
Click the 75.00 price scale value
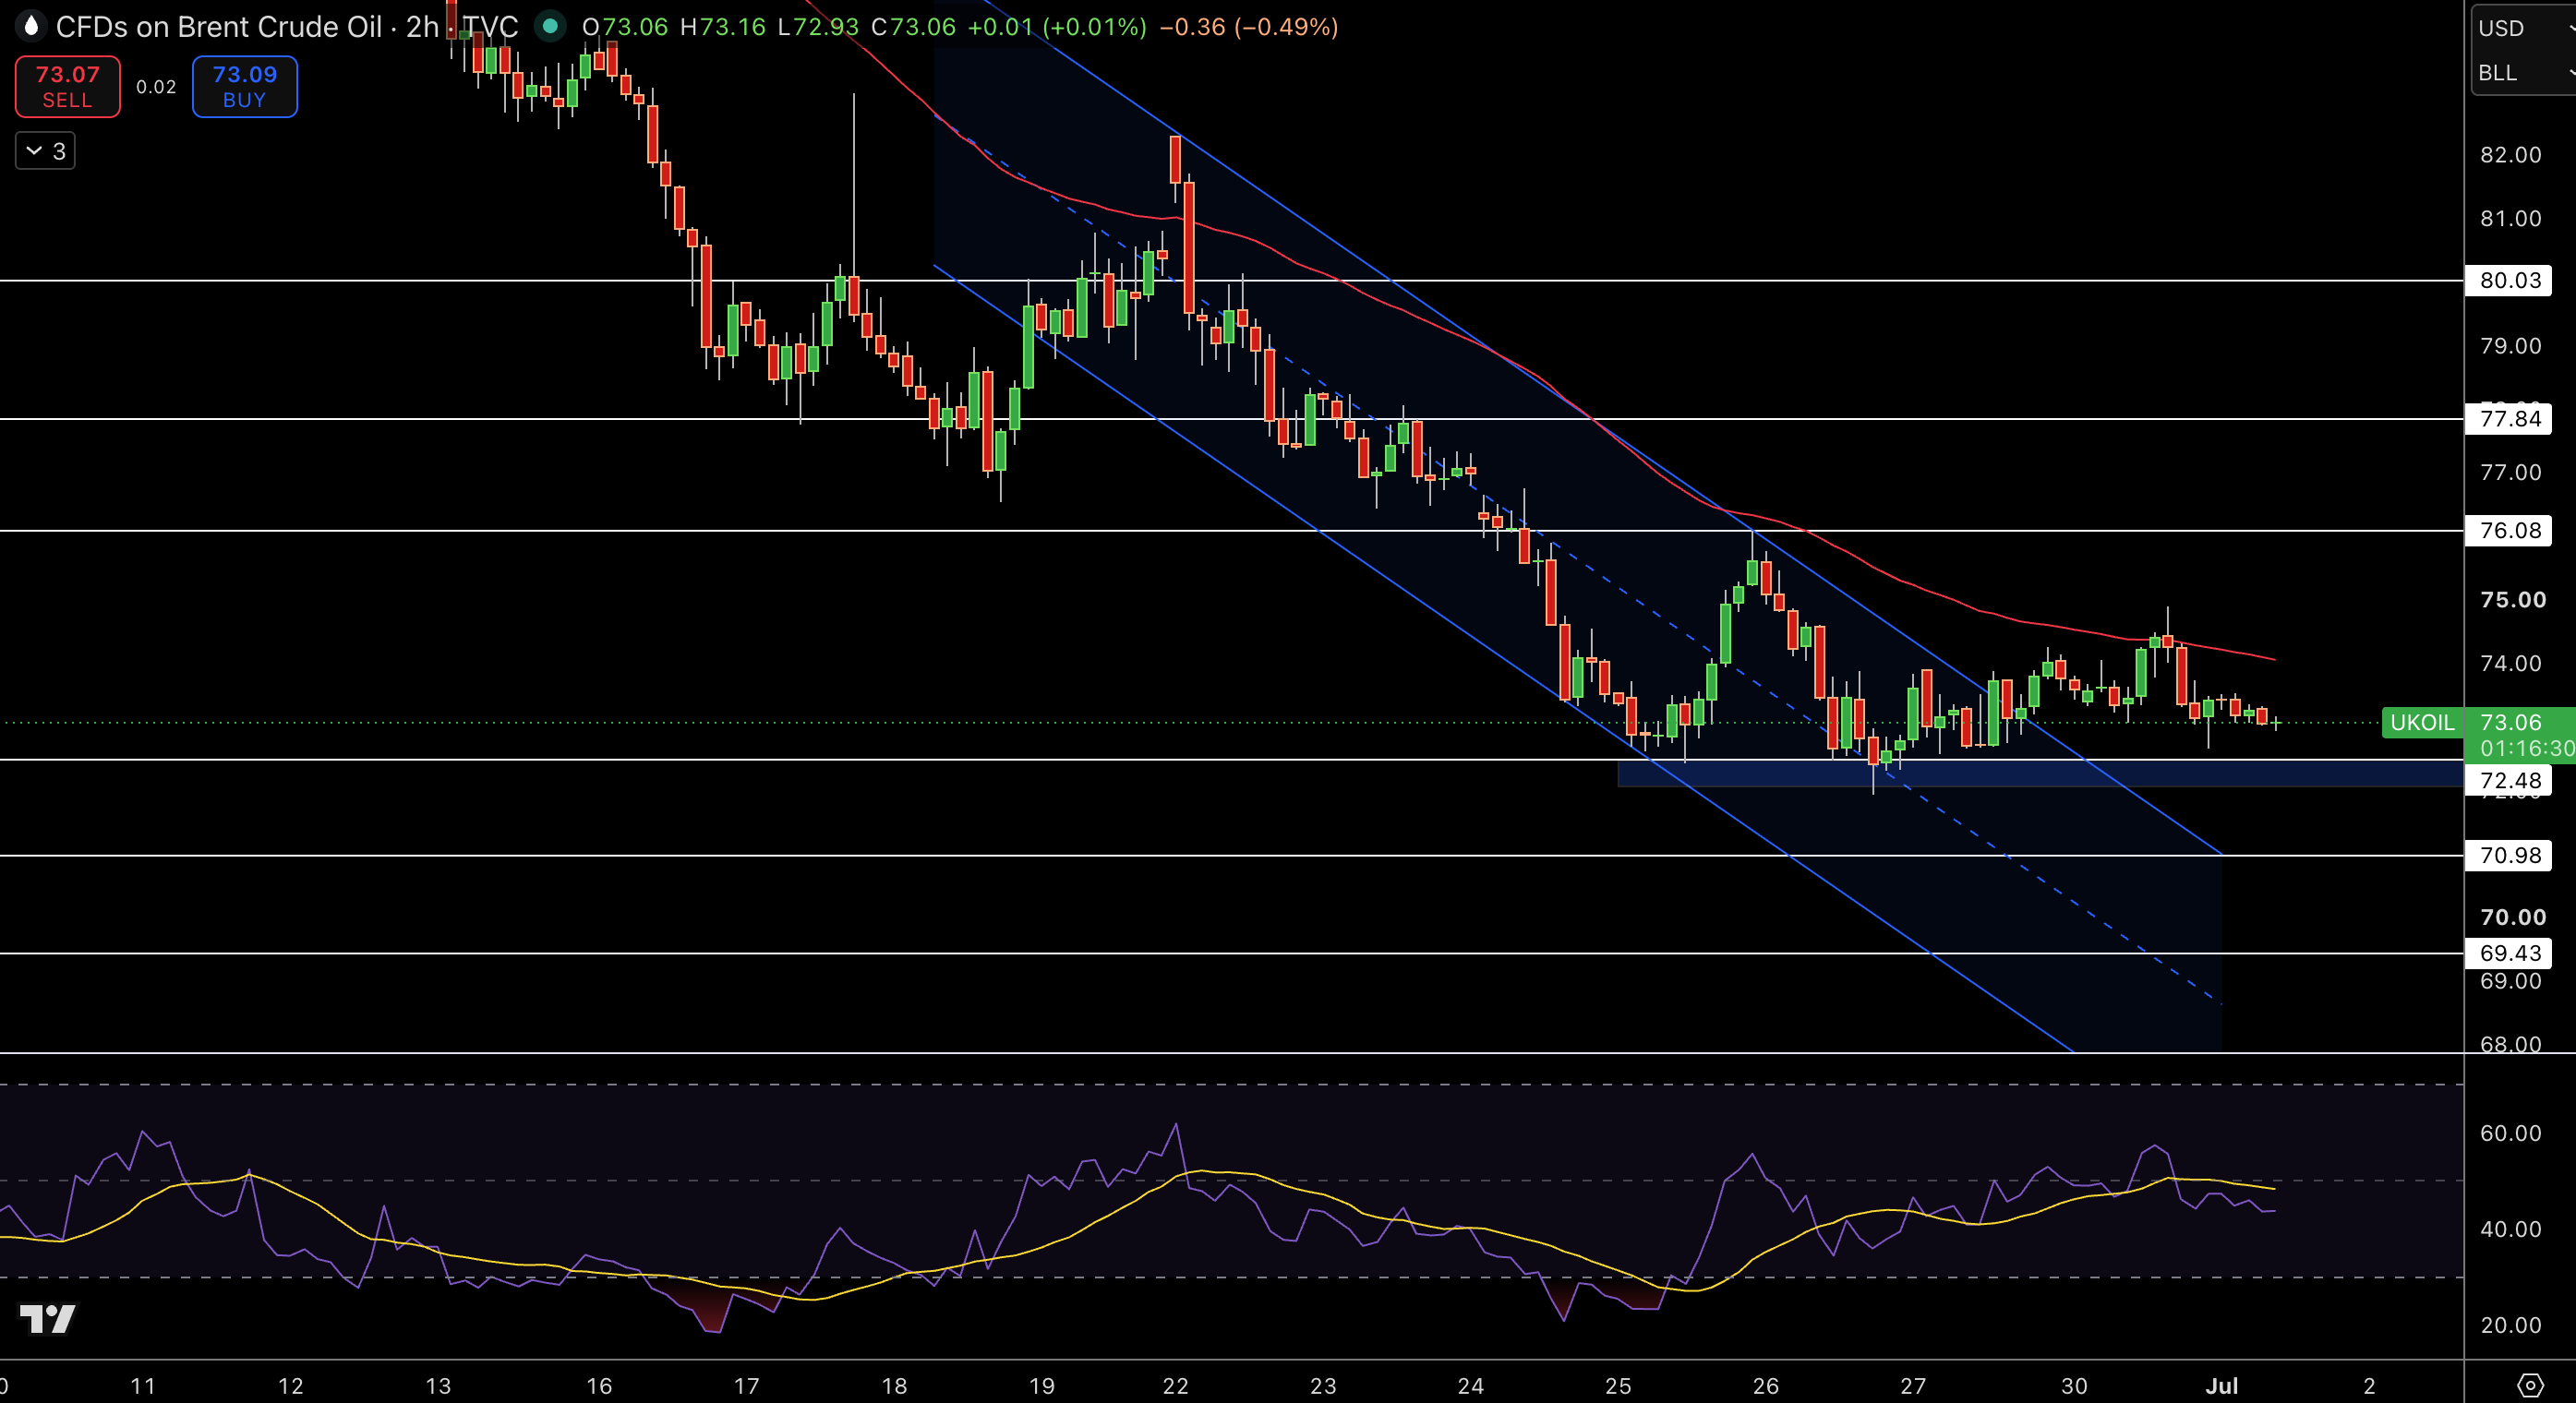(x=2512, y=600)
